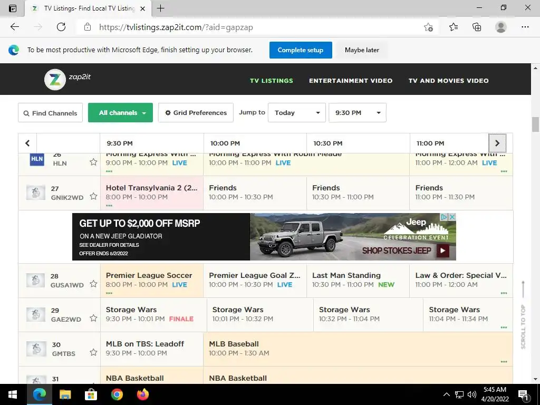The height and width of the screenshot is (405, 540).
Task: Click channel 30 GMTBS logo thumbnail
Action: pos(36,349)
